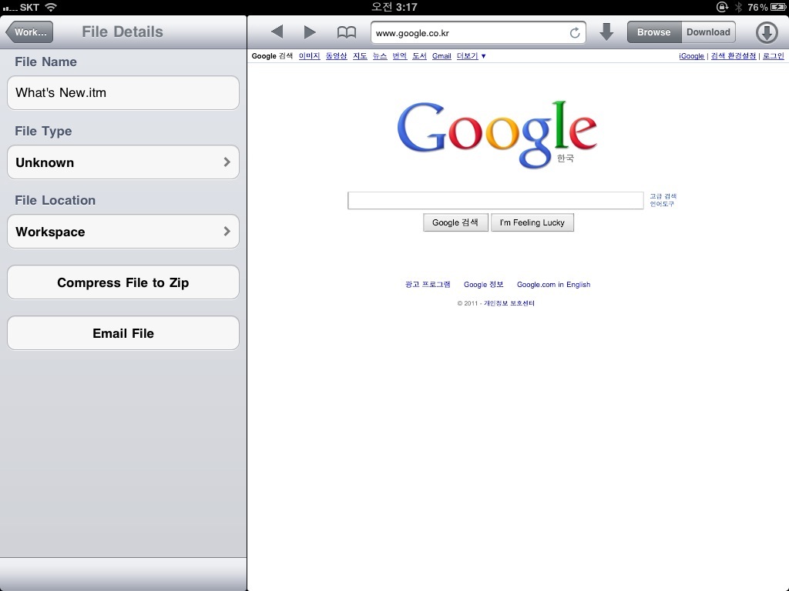This screenshot has height=591, width=789.
Task: Click the 로그인 sign-in link
Action: pos(774,55)
